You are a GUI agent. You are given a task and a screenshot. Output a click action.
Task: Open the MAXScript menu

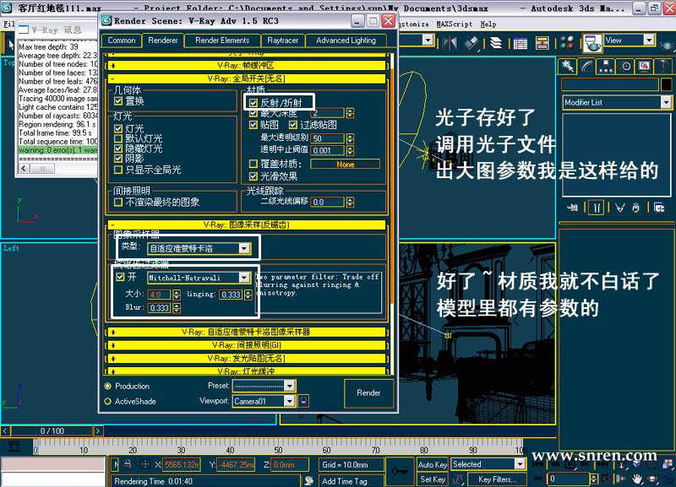pos(454,24)
